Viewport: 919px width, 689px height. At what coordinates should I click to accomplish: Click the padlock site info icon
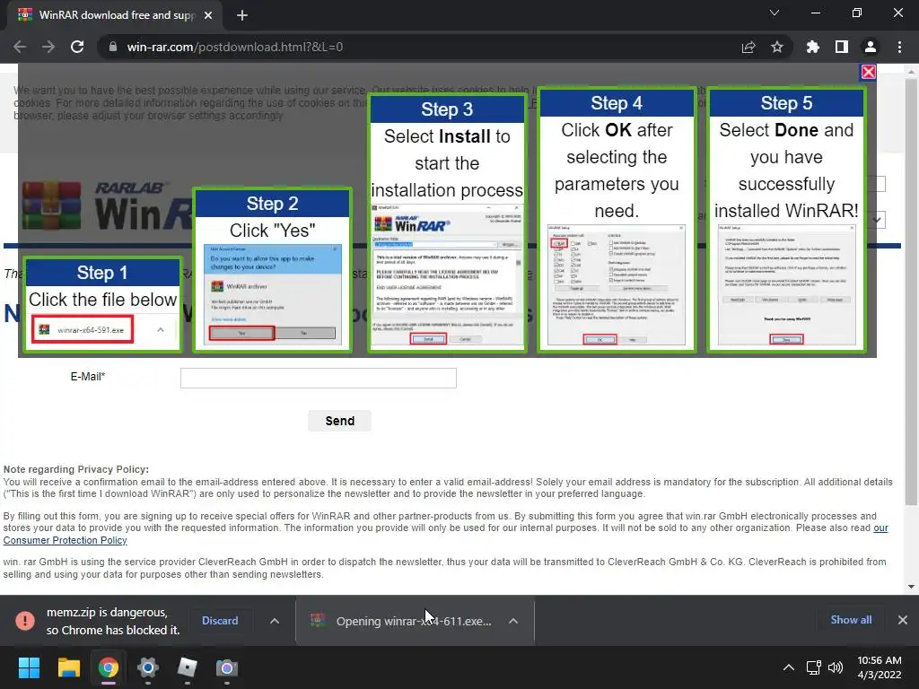[113, 47]
